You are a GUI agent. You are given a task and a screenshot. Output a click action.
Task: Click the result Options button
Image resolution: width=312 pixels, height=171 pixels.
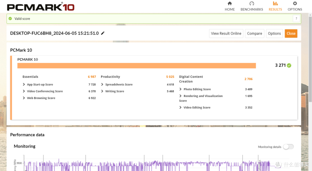pyautogui.click(x=274, y=33)
